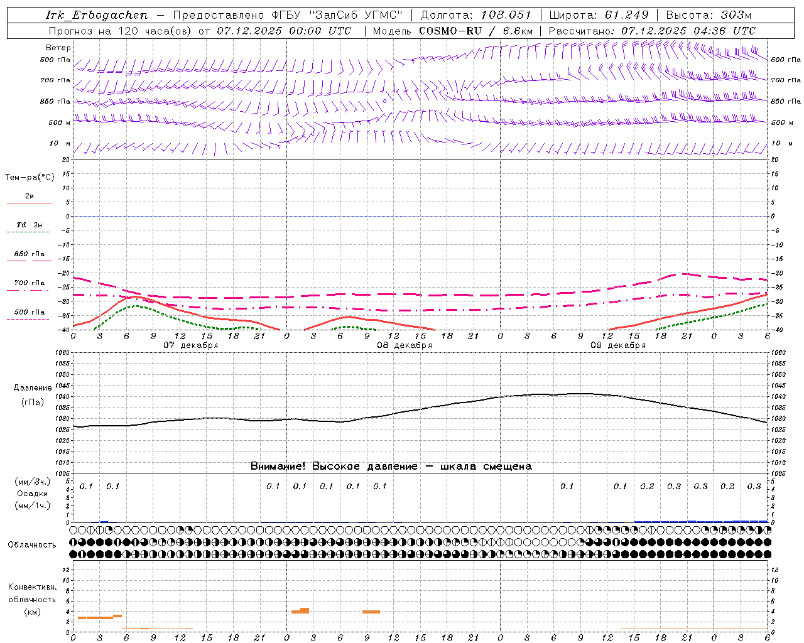Click the "Конвективн." convective cloud label
This screenshot has width=804, height=643.
pos(32,587)
